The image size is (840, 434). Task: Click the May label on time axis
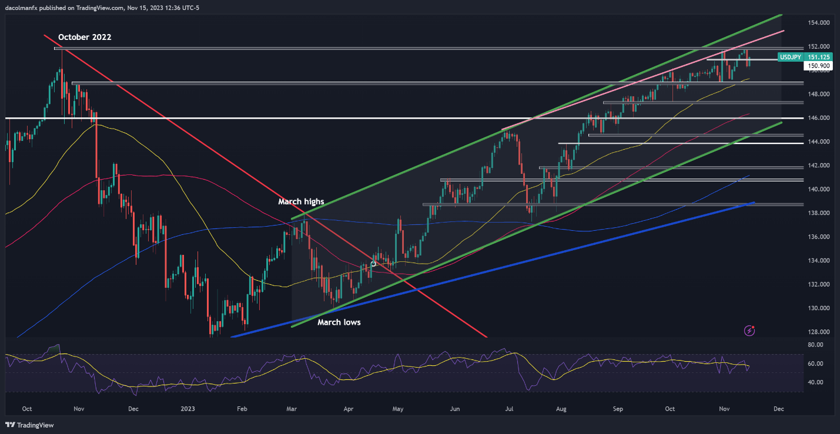pos(398,408)
